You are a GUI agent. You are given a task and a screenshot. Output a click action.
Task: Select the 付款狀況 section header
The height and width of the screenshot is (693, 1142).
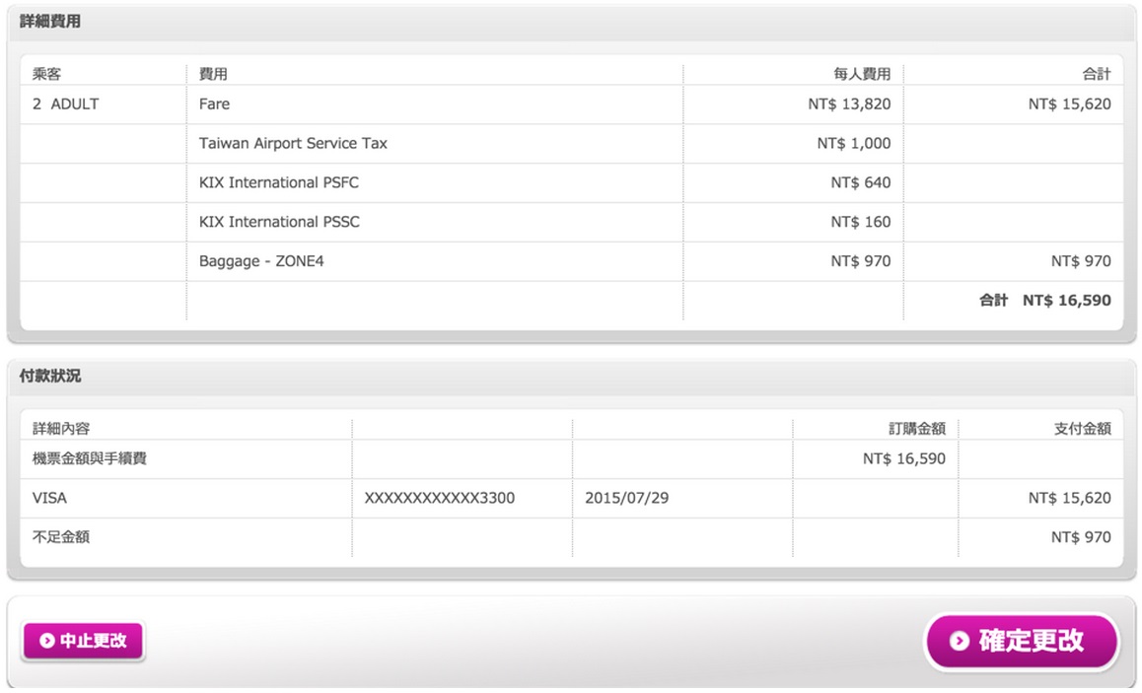[x=50, y=376]
